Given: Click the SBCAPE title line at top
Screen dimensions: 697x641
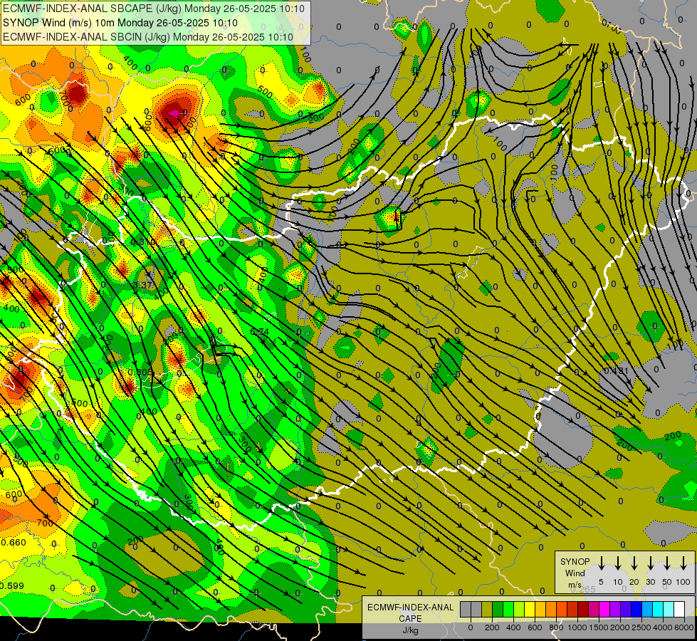Looking at the screenshot, I should click(x=154, y=9).
